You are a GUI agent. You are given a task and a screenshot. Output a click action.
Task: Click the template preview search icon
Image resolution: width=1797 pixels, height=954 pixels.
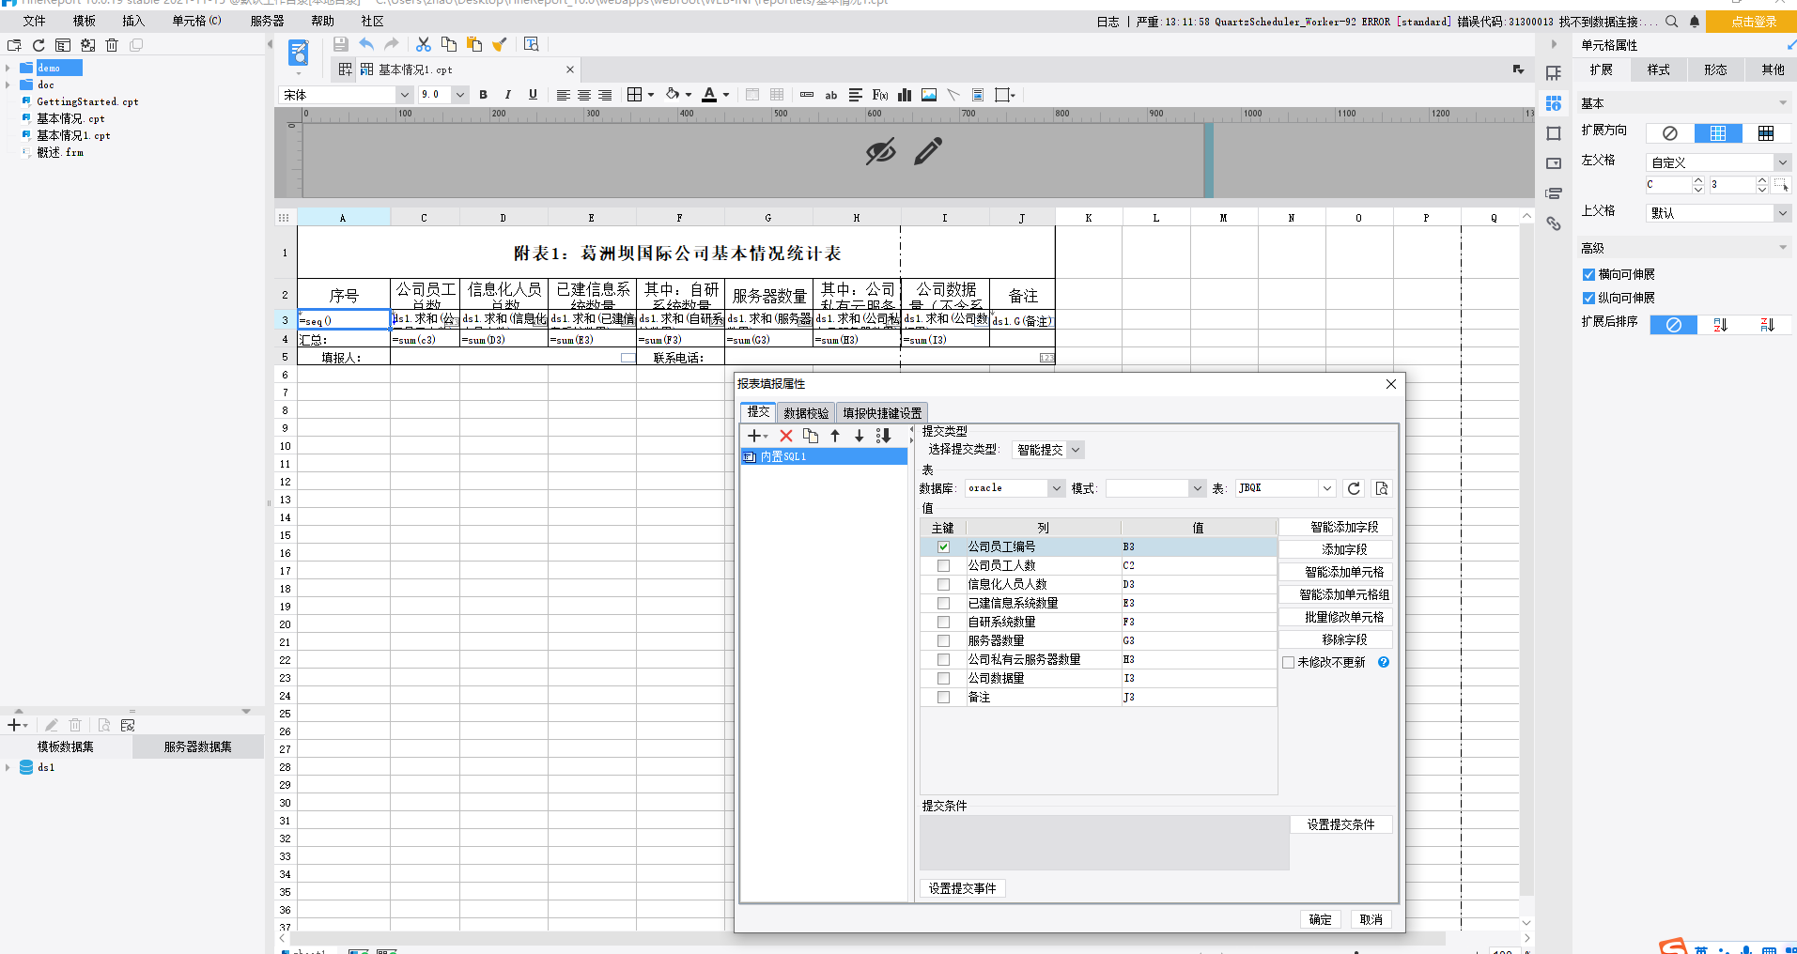point(532,44)
